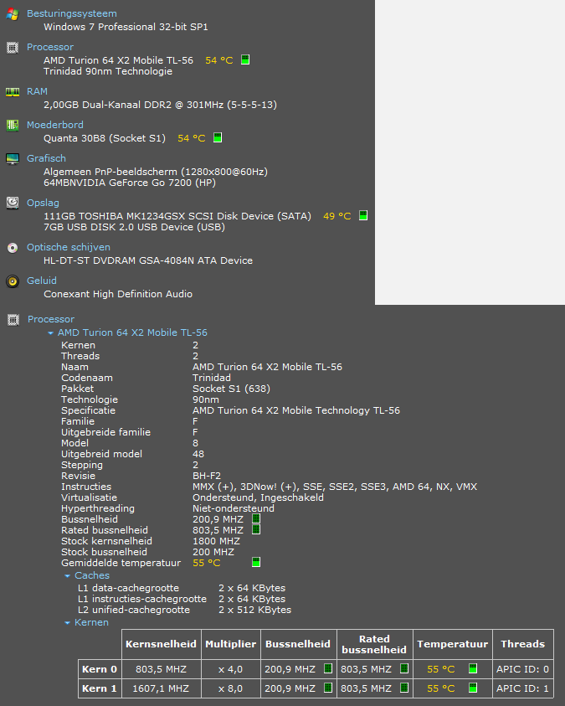The image size is (565, 706).
Task: Click Kern 1 Rated bussnelheid graph icon
Action: [x=404, y=688]
